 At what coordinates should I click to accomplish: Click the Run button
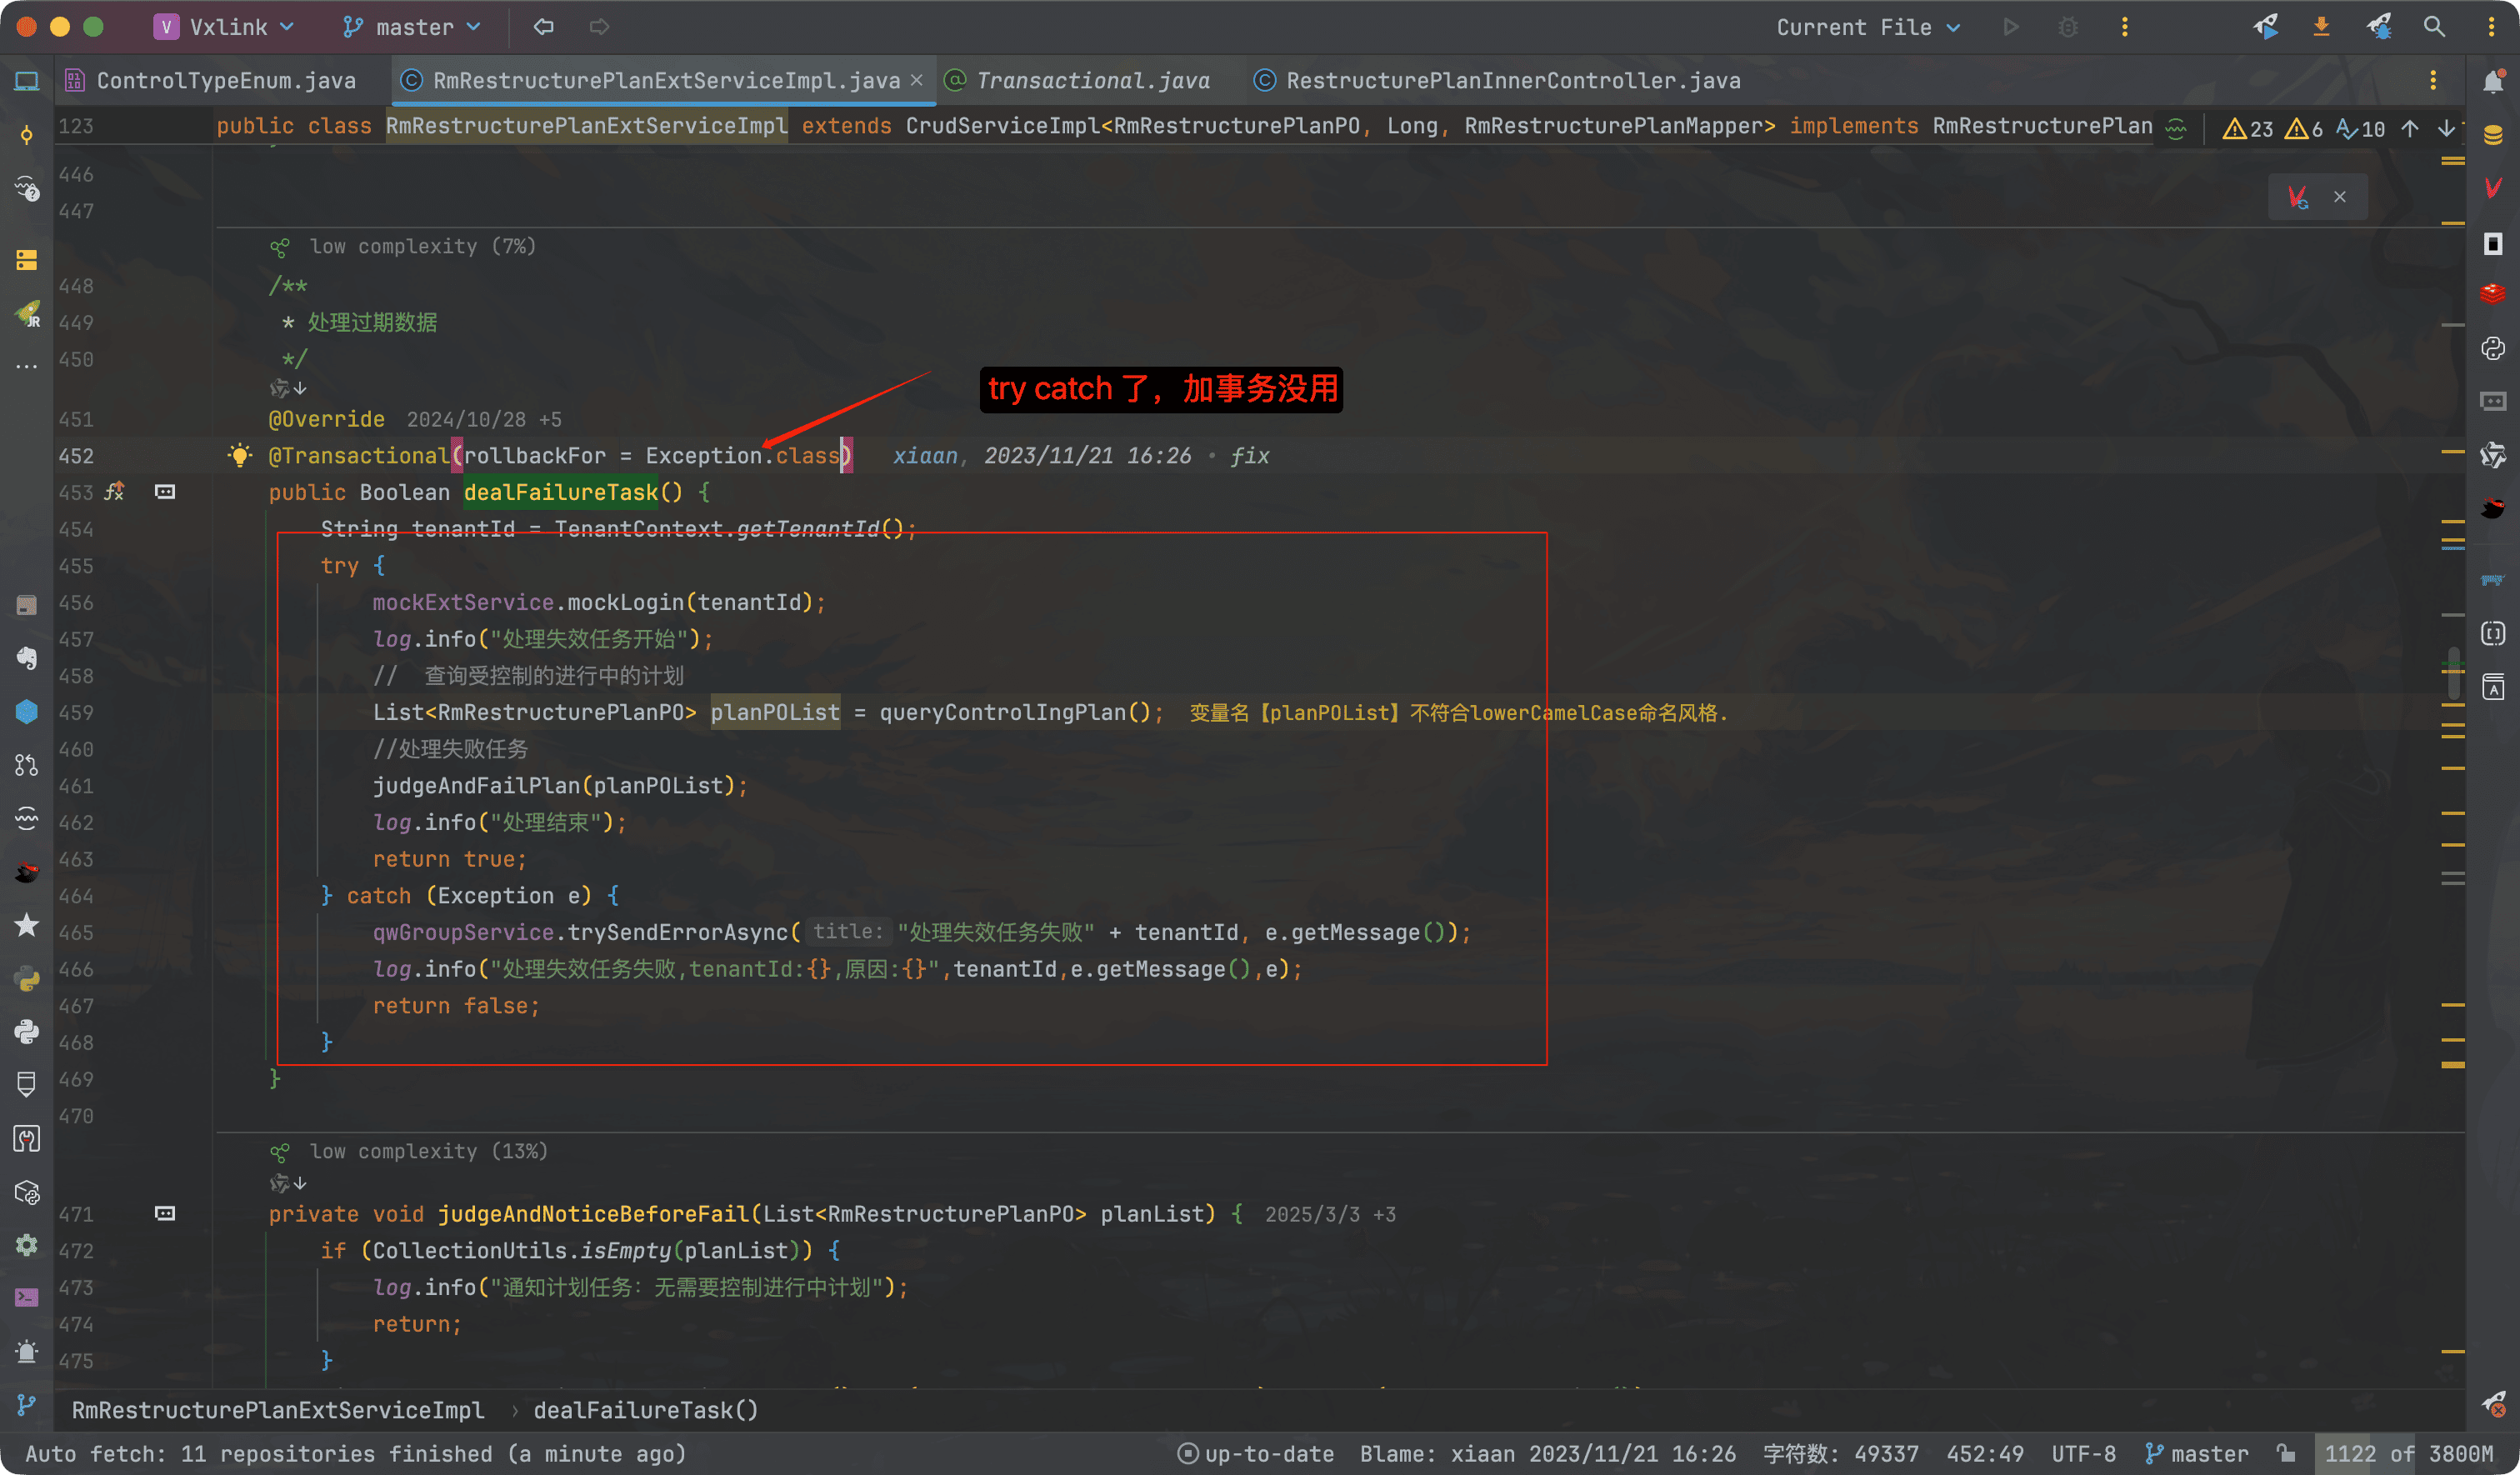coord(2011,27)
